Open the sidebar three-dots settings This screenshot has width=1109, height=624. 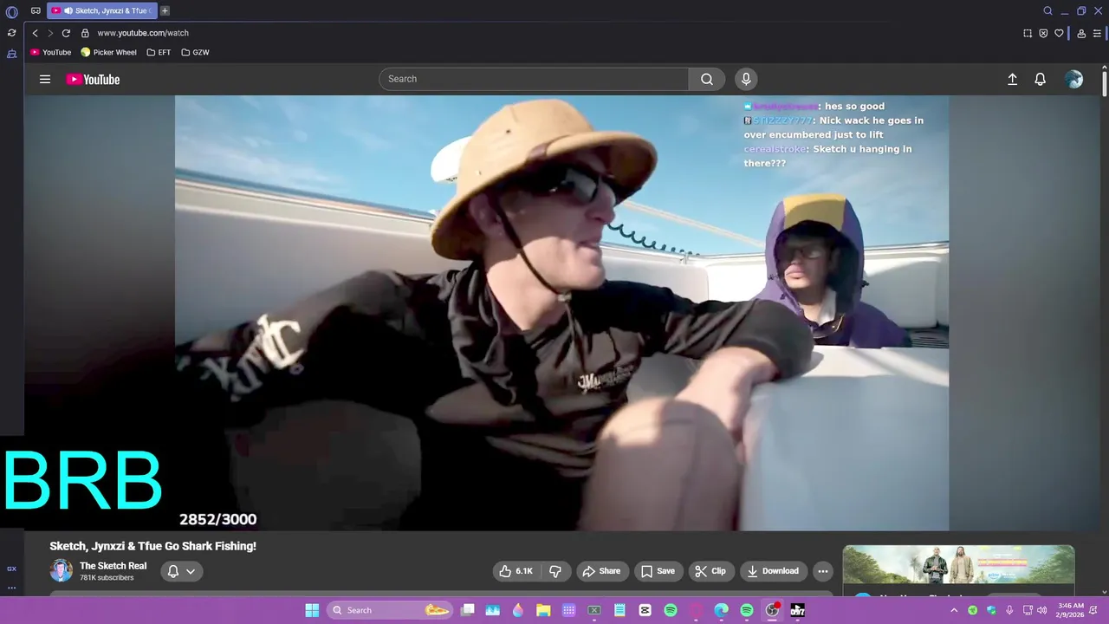11,588
